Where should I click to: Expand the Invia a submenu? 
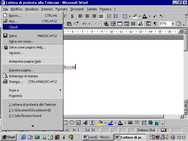pyautogui.click(x=33, y=90)
